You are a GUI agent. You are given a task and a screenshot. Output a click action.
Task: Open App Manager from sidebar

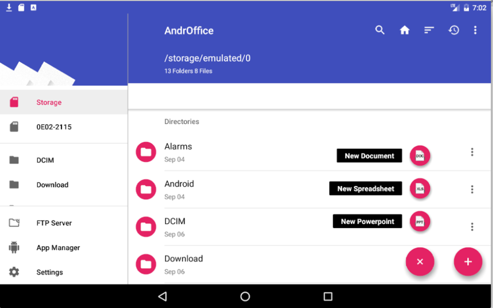64,248
